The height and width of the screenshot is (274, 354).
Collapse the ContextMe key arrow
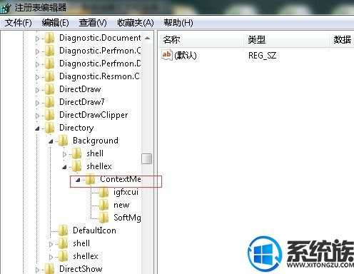coord(78,180)
